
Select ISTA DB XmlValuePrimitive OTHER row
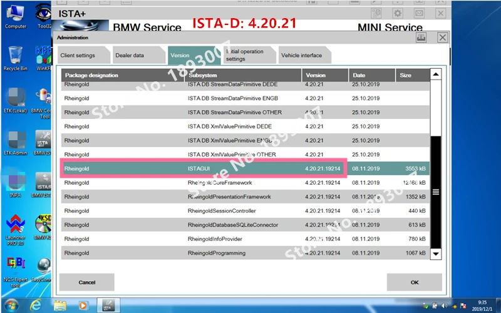tap(245, 155)
